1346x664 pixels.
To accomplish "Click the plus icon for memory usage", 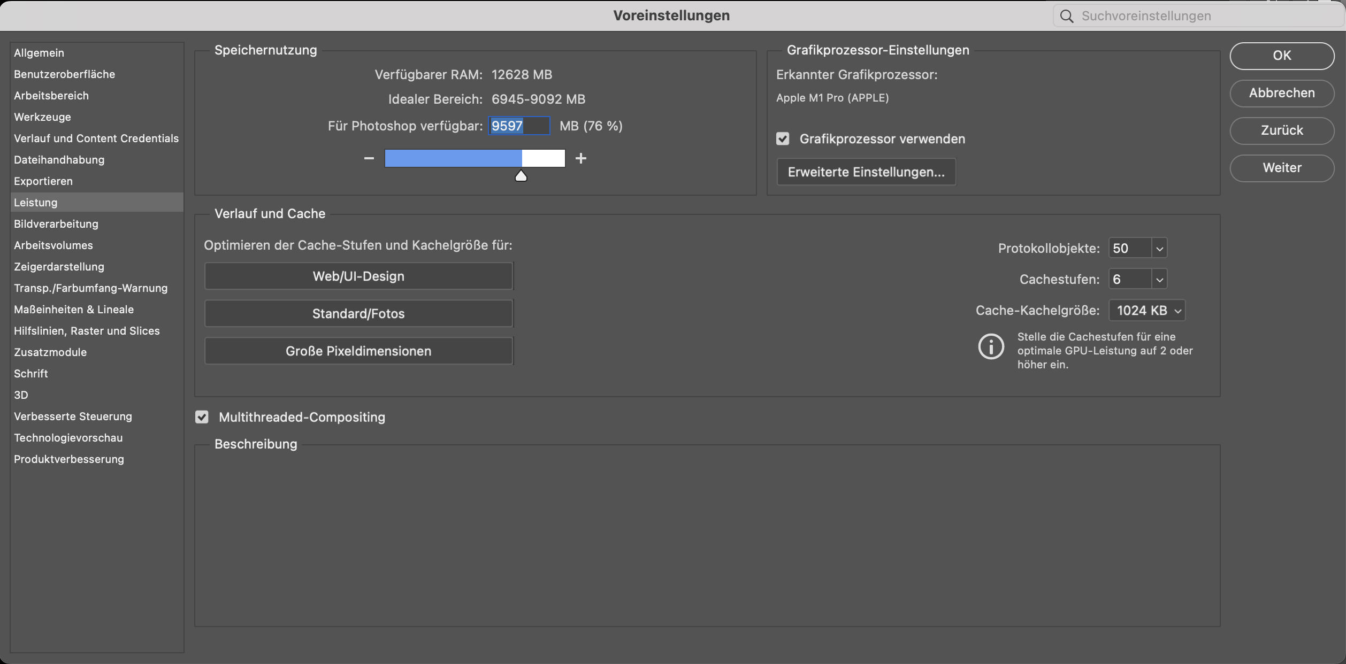I will click(x=581, y=158).
